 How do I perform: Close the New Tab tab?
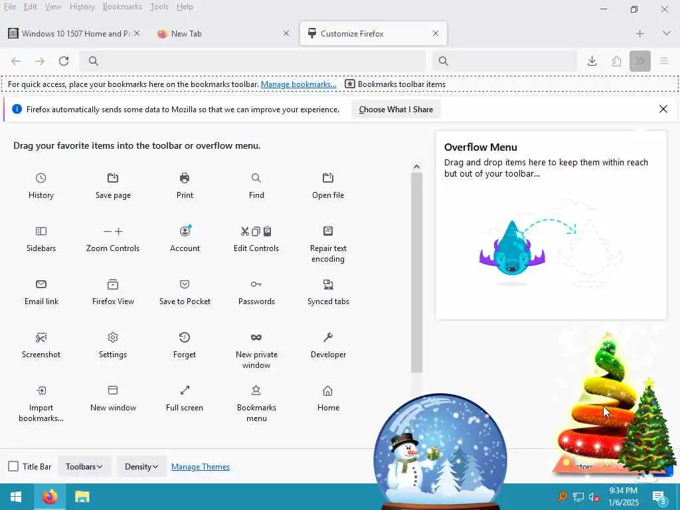coord(286,33)
